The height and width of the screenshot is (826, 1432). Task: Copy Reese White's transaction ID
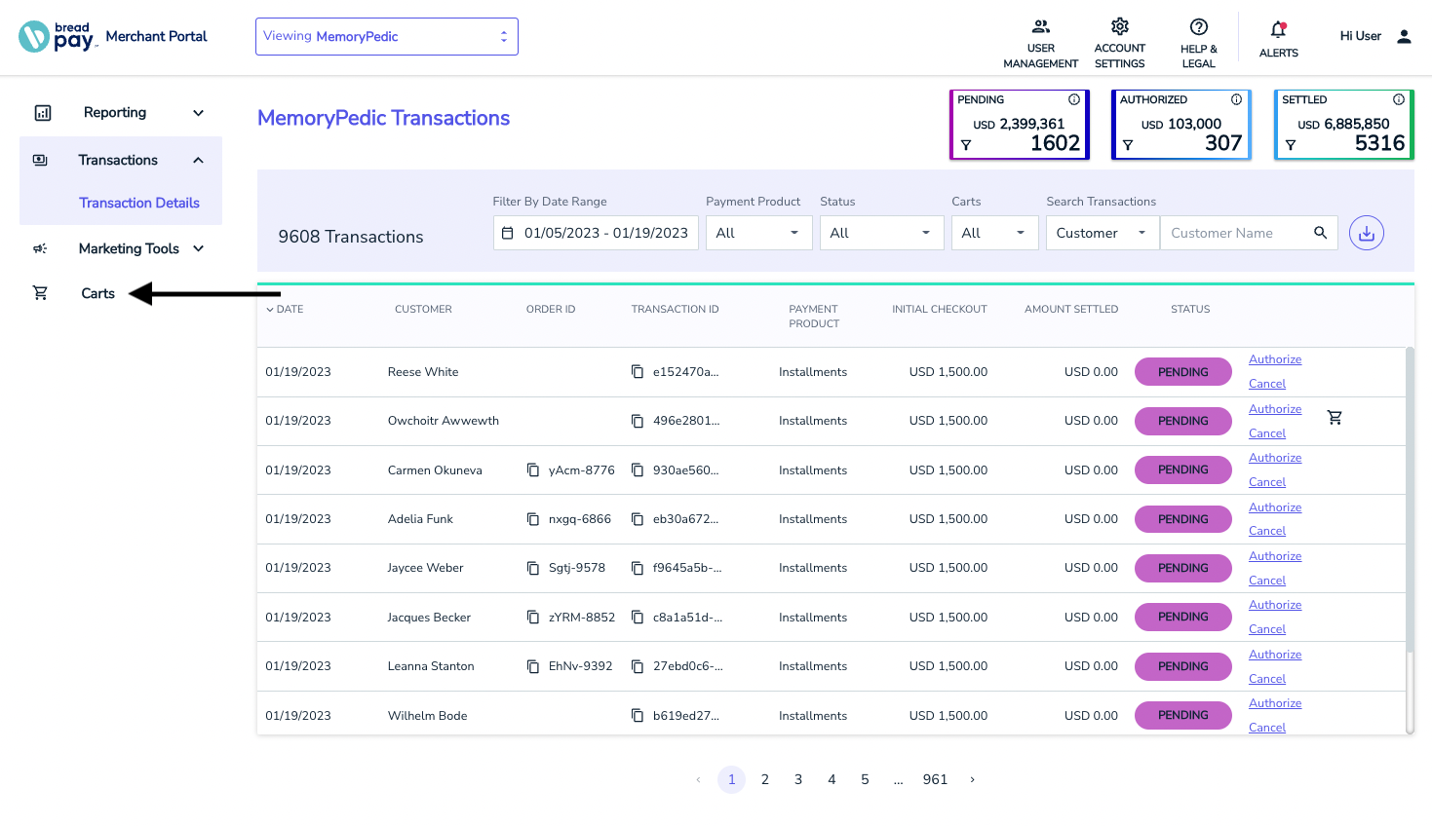click(x=638, y=371)
